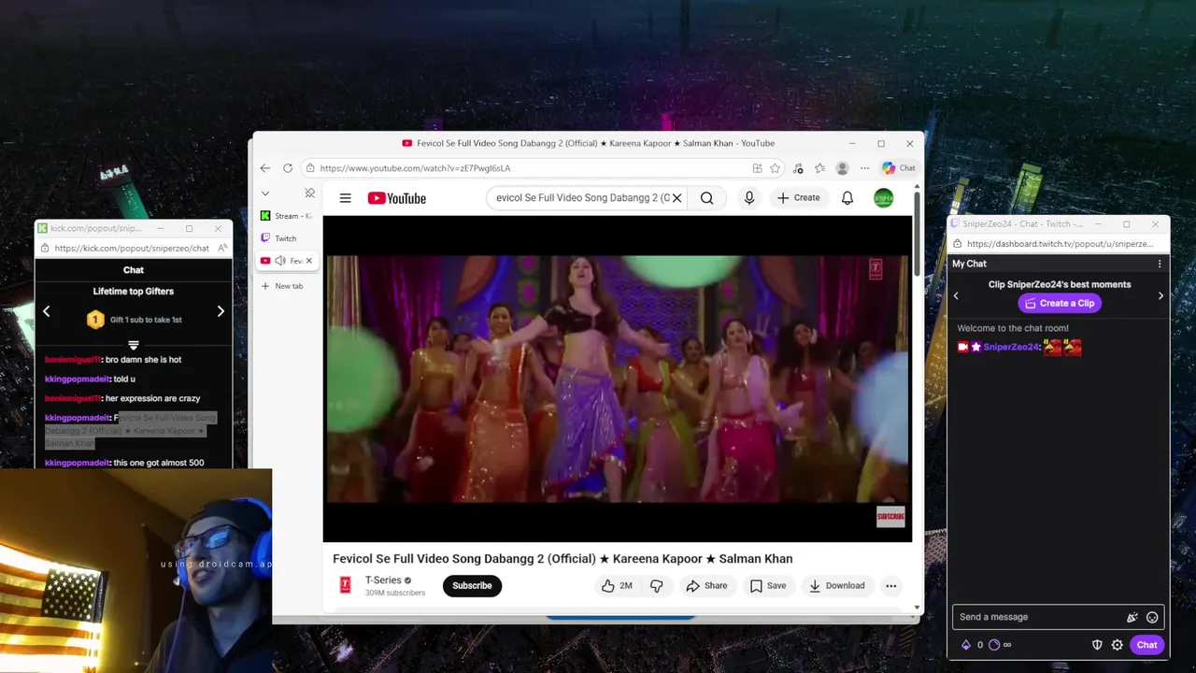The width and height of the screenshot is (1196, 673).
Task: Open Copilot Chat in Edge
Action: (x=899, y=168)
